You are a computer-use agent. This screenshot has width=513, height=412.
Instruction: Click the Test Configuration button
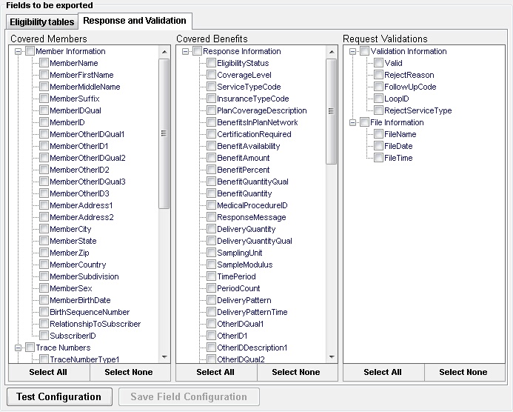click(x=58, y=396)
